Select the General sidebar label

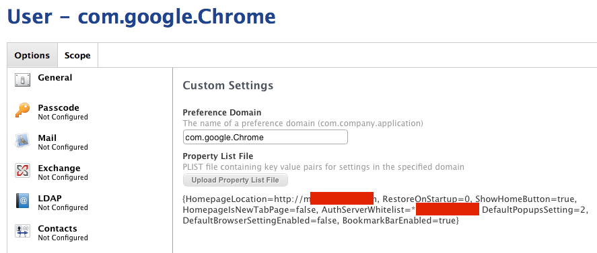point(55,77)
